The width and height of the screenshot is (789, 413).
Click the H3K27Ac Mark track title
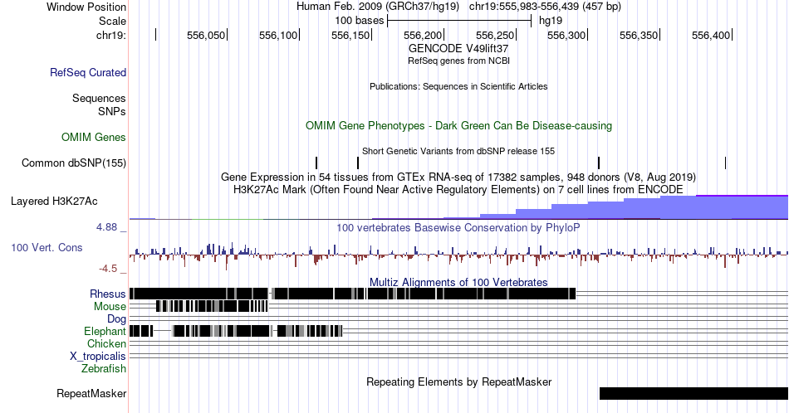[x=458, y=189]
